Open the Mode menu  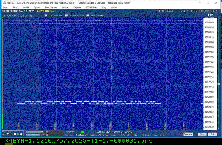(26, 7)
